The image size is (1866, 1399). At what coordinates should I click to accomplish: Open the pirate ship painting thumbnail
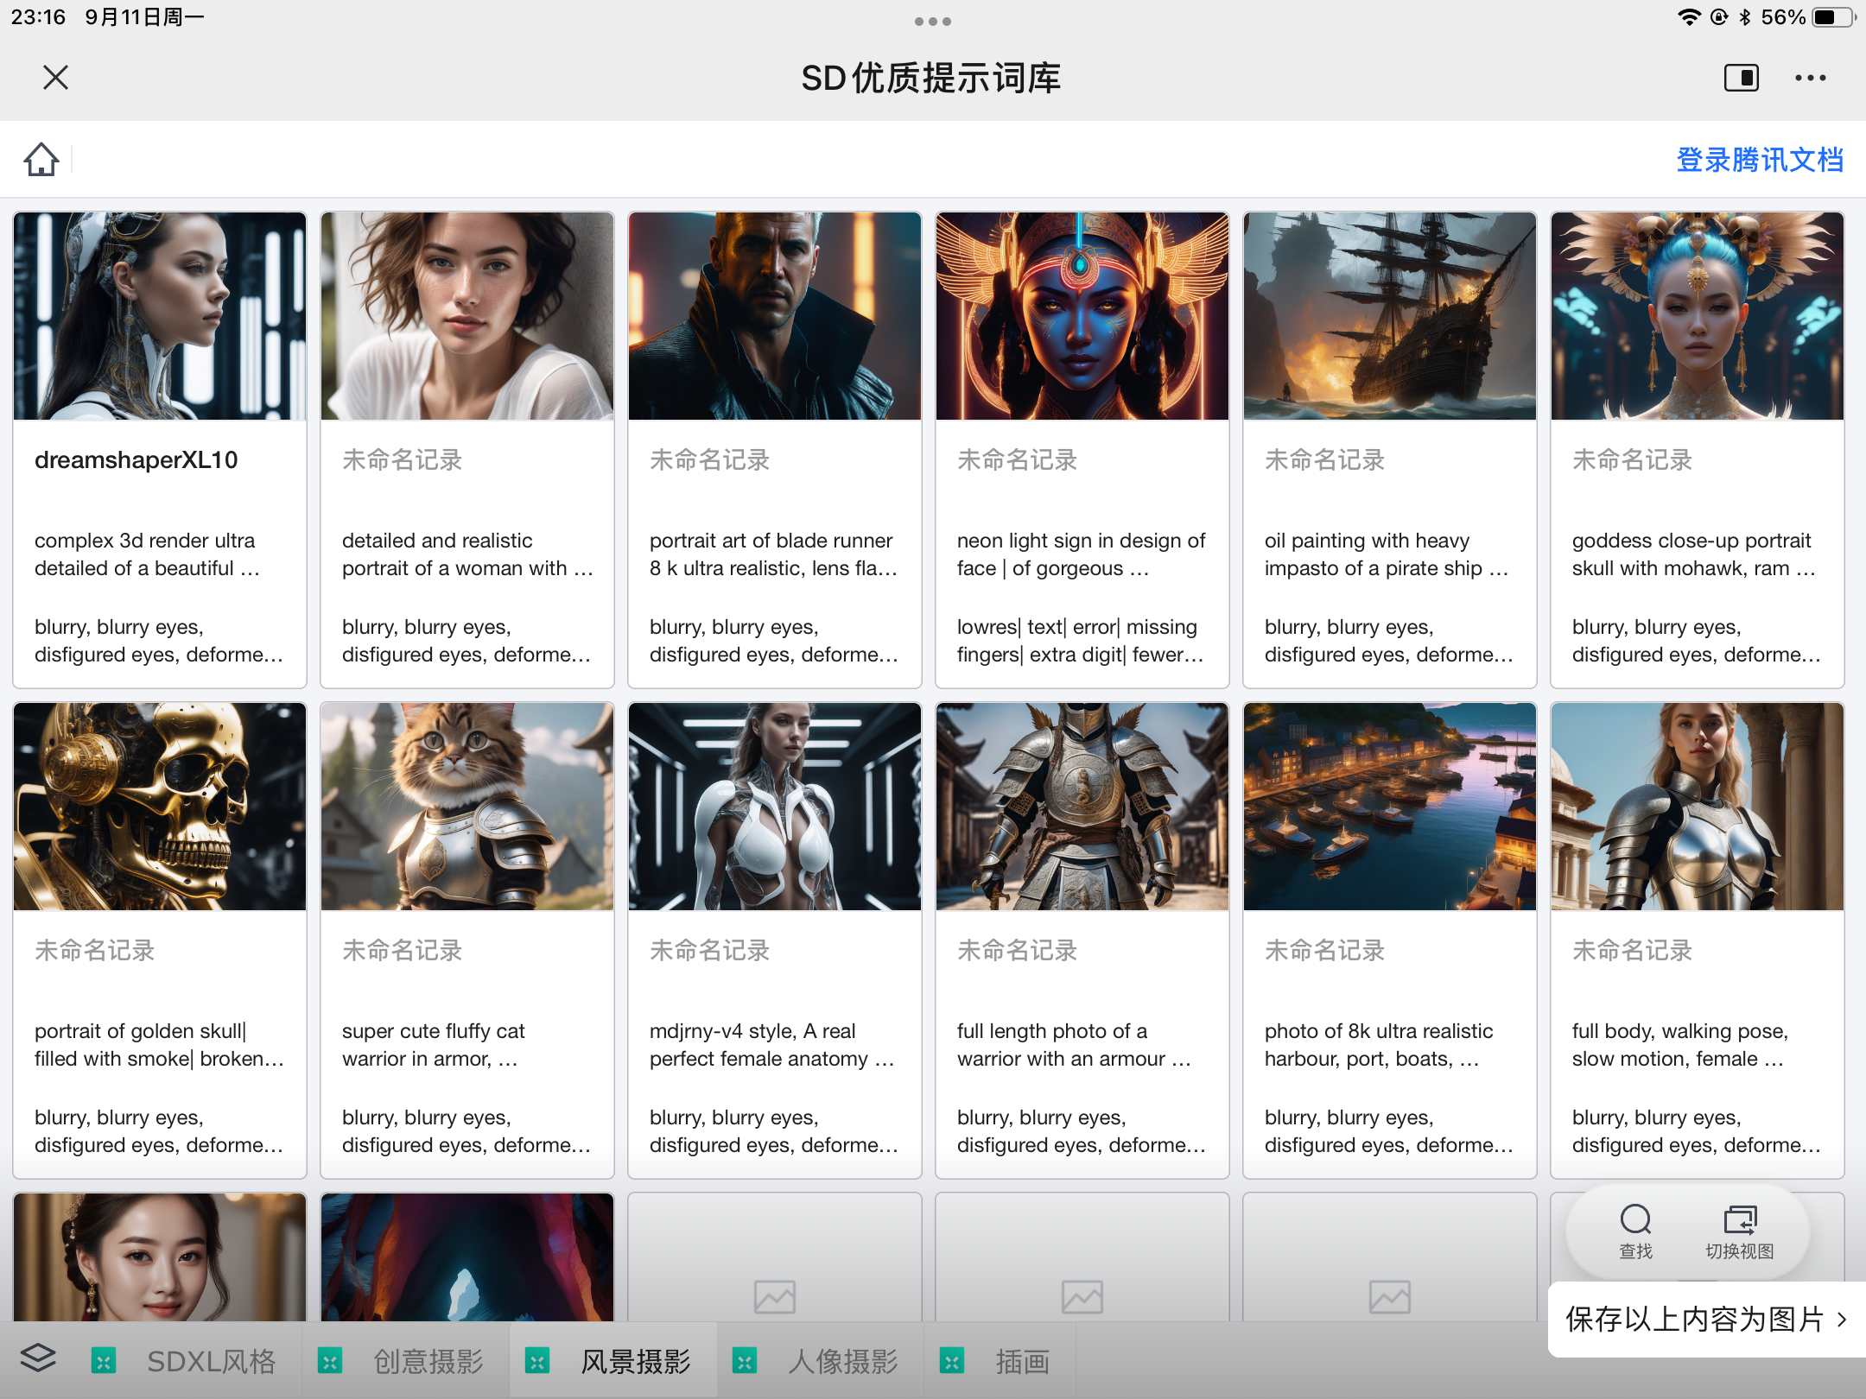(x=1389, y=316)
